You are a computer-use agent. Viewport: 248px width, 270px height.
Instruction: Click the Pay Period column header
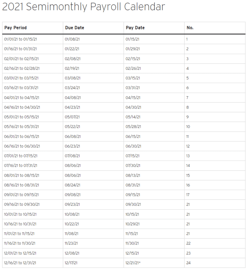(x=15, y=28)
